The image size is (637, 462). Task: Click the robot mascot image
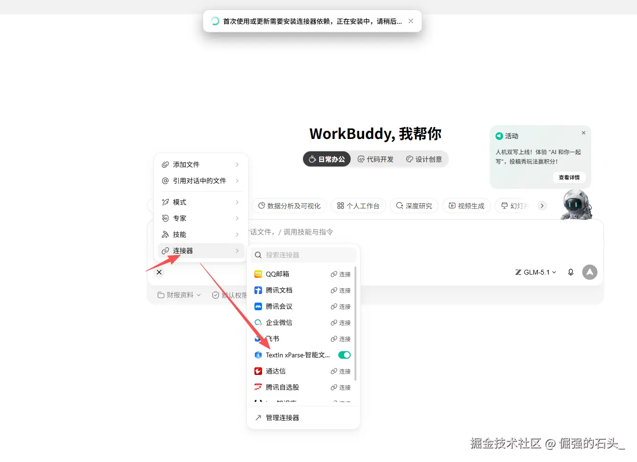click(x=576, y=205)
